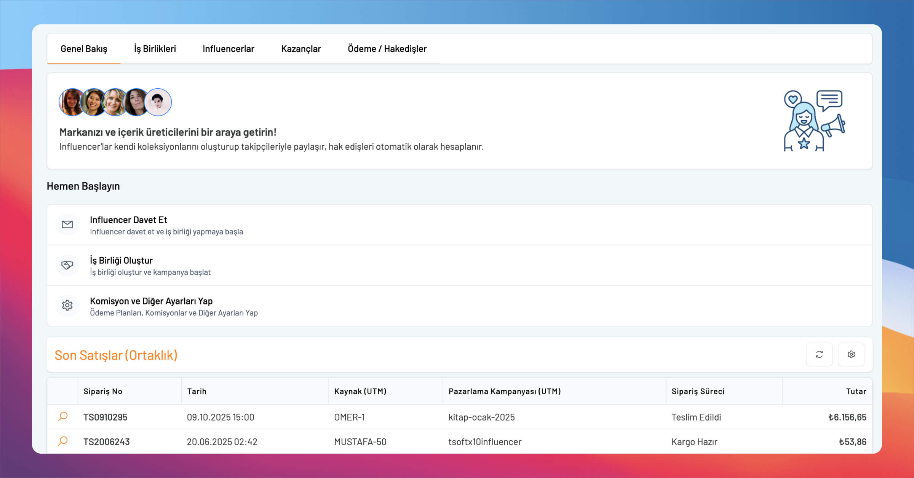This screenshot has height=478, width=914.
Task: Select the Genel Bakış tab
Action: click(x=84, y=49)
